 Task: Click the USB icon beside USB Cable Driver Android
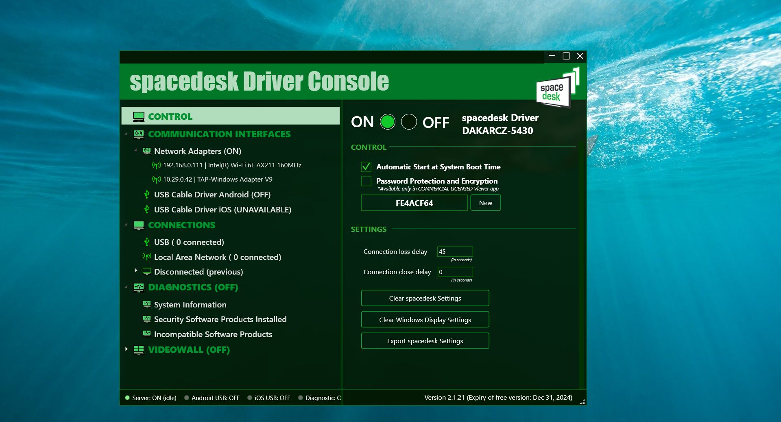(x=146, y=194)
